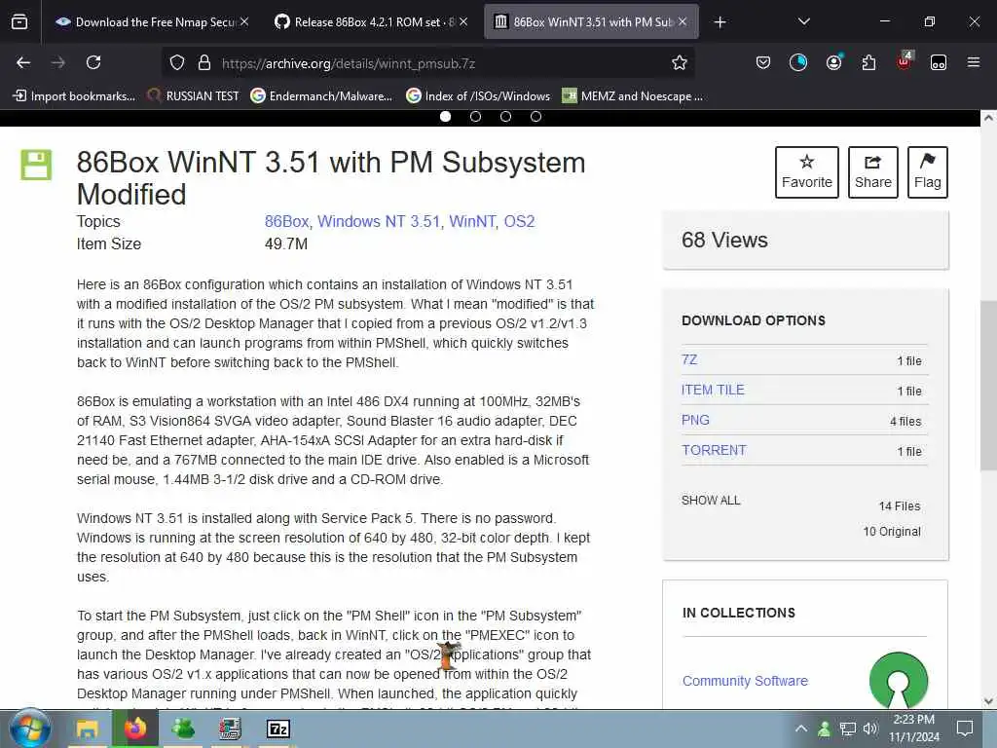The width and height of the screenshot is (997, 748).
Task: Download the 7Z file option
Action: tap(689, 360)
